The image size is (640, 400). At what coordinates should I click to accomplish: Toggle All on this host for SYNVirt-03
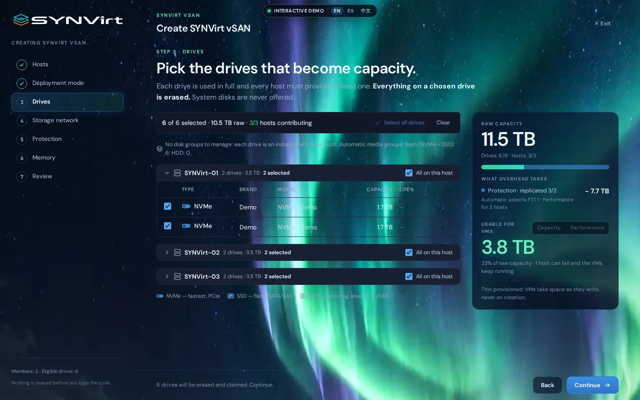coord(409,276)
